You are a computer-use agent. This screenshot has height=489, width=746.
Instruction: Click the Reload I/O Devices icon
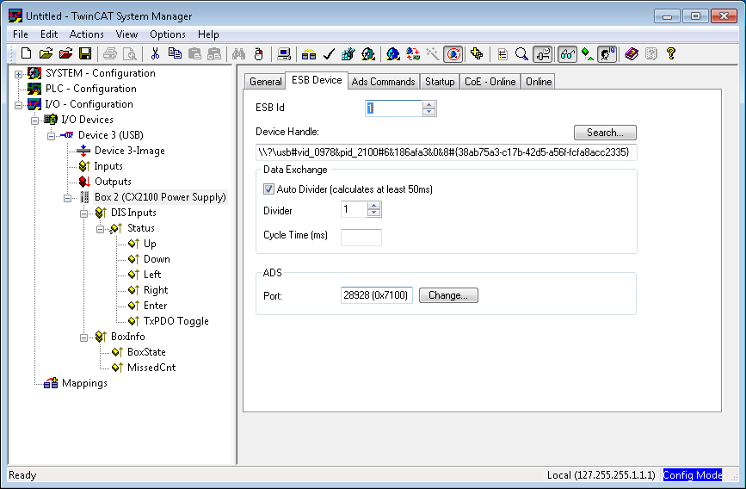coord(412,53)
